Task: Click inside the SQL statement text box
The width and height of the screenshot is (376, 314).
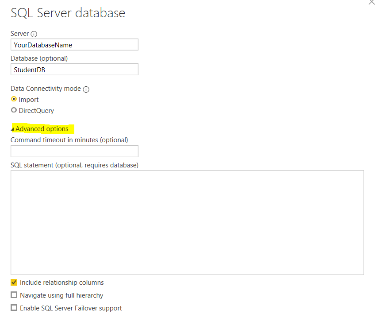Action: click(187, 222)
